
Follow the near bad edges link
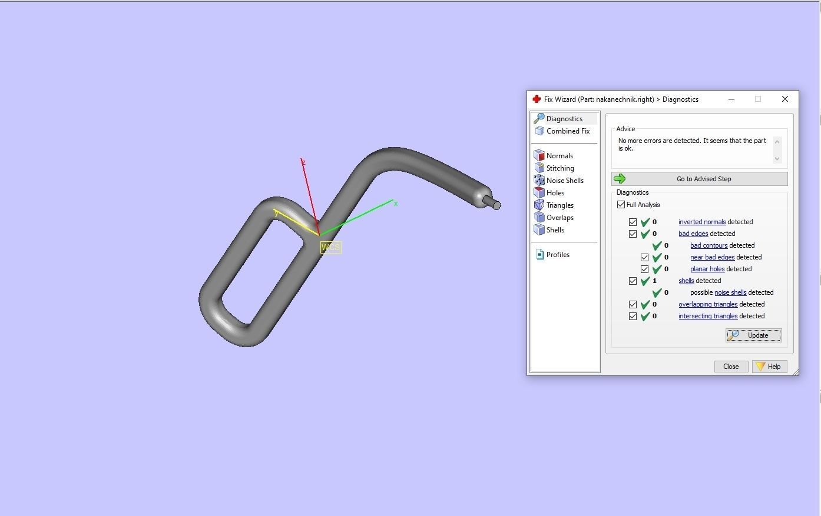[x=713, y=258]
